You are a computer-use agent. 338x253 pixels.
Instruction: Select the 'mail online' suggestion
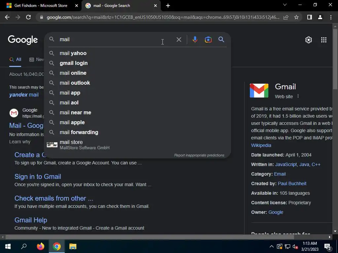137,73
